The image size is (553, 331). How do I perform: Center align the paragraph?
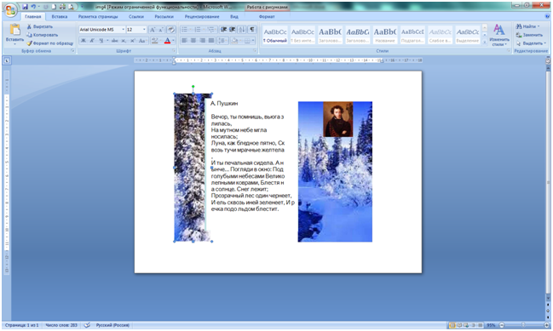[x=193, y=41]
